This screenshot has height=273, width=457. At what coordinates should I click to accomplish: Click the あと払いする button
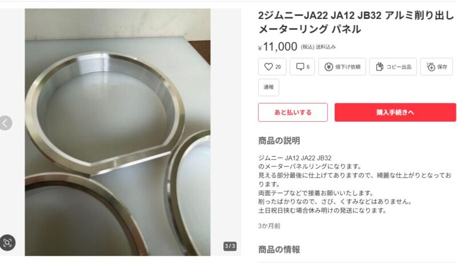(292, 112)
